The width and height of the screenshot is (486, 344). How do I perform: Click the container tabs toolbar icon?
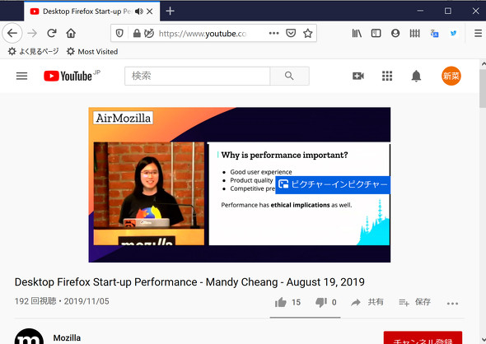(414, 33)
